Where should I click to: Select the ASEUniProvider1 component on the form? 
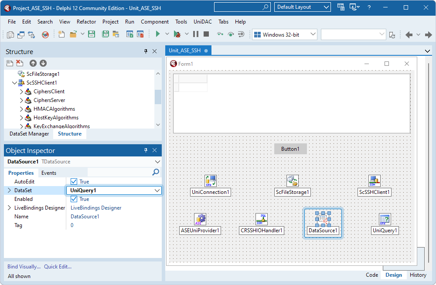pyautogui.click(x=200, y=219)
